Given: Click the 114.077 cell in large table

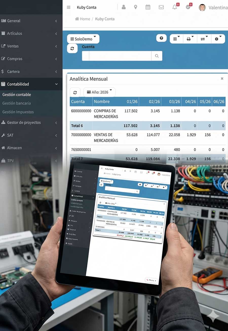Looking at the screenshot, I should click(153, 135).
